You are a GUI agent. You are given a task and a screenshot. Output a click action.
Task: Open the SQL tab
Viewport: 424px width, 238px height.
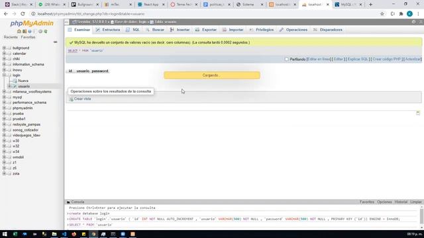click(x=132, y=30)
